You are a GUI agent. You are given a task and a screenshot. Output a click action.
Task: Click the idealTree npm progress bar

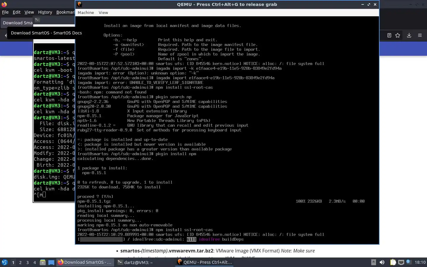coord(101,239)
